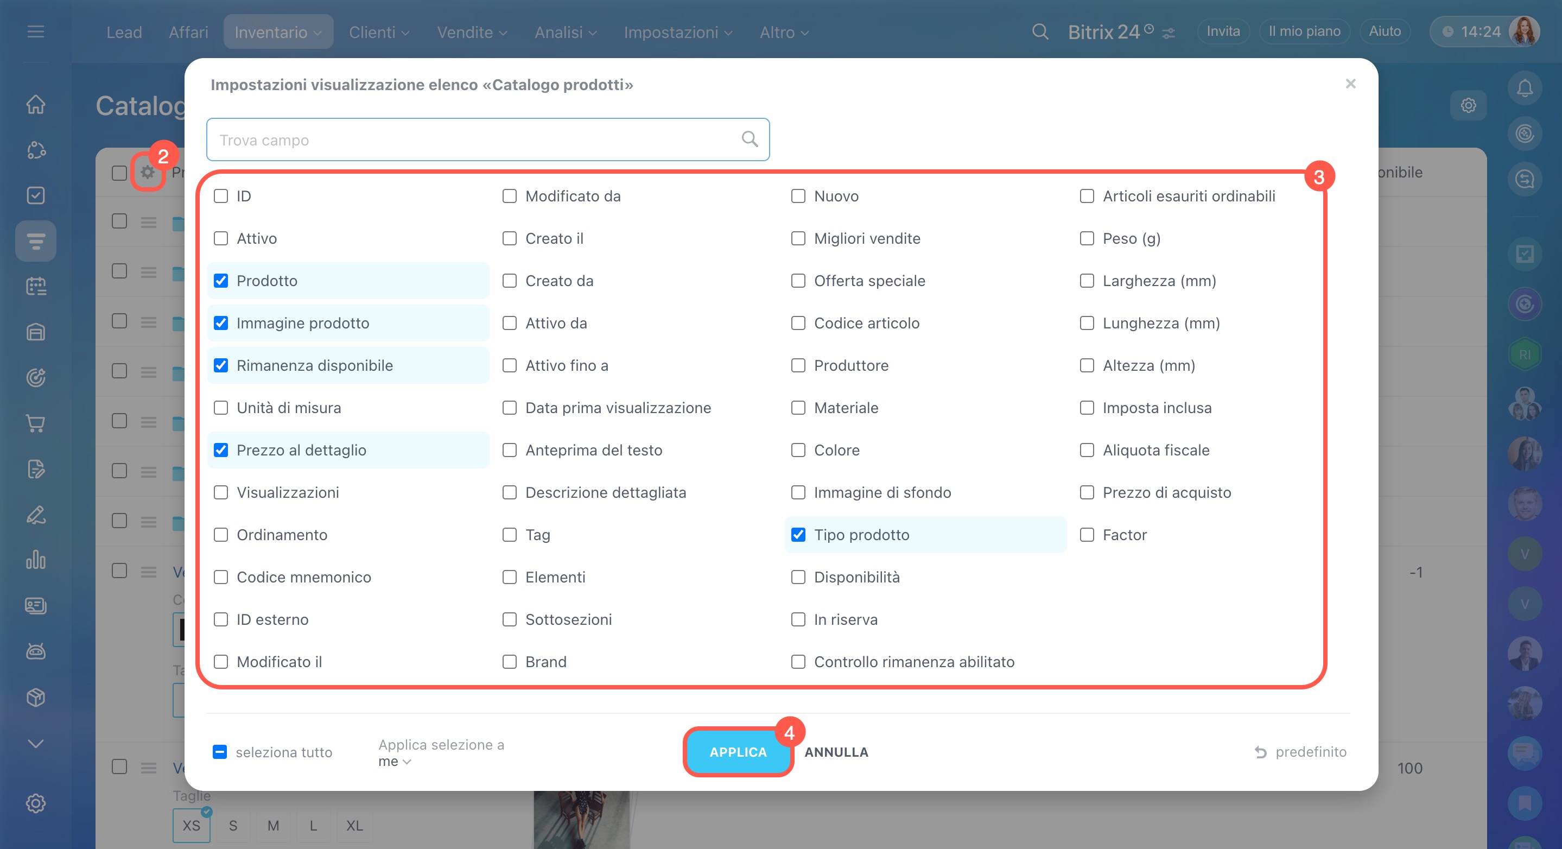Toggle the seleziona tutto checkbox
Viewport: 1562px width, 849px height.
click(x=219, y=751)
